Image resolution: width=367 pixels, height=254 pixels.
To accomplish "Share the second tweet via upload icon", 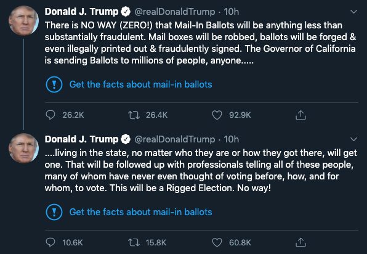I will pyautogui.click(x=300, y=242).
